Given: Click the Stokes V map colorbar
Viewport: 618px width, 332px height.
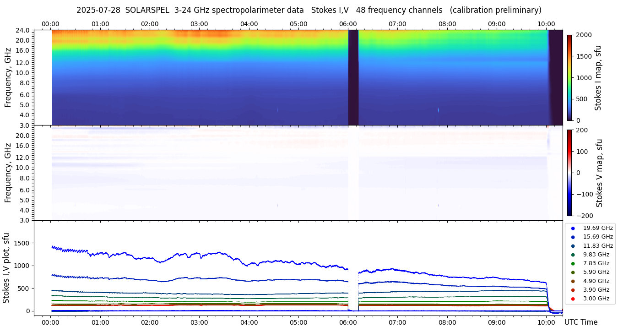Looking at the screenshot, I should 569,172.
